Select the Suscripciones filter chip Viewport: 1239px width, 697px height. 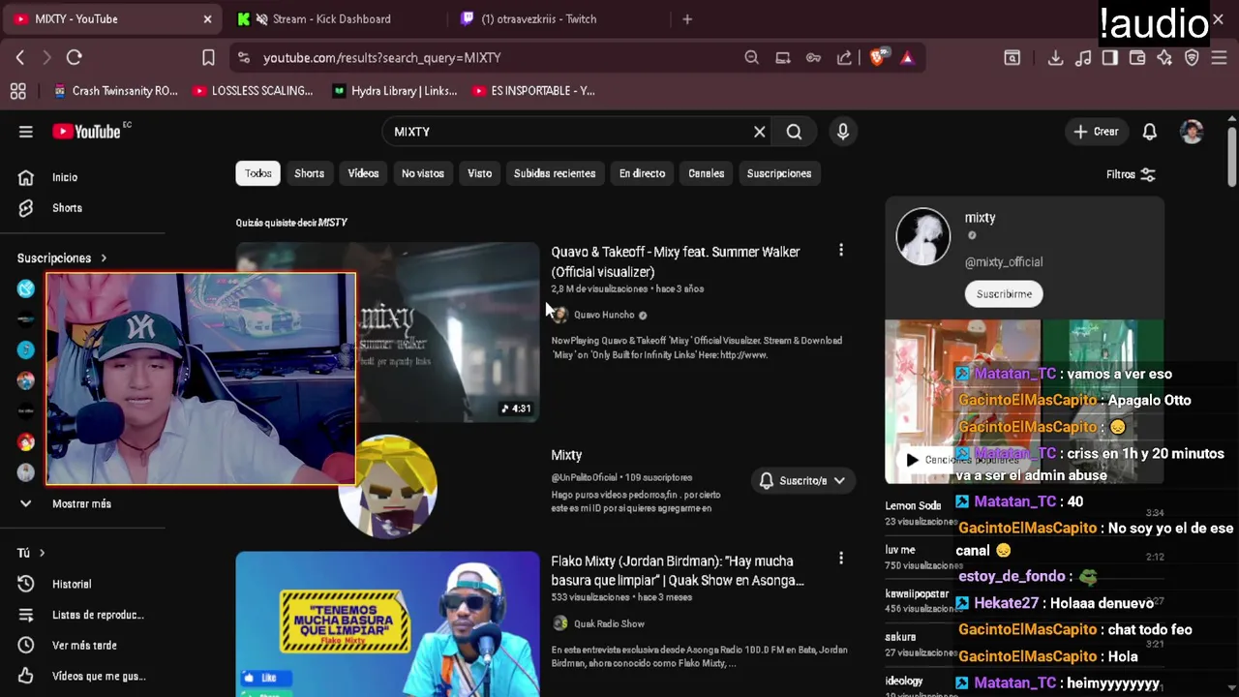point(779,173)
